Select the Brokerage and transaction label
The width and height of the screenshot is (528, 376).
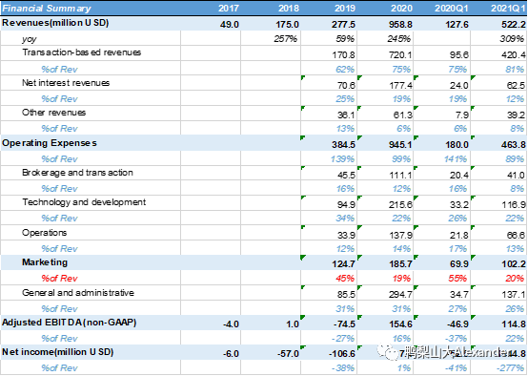tap(77, 173)
